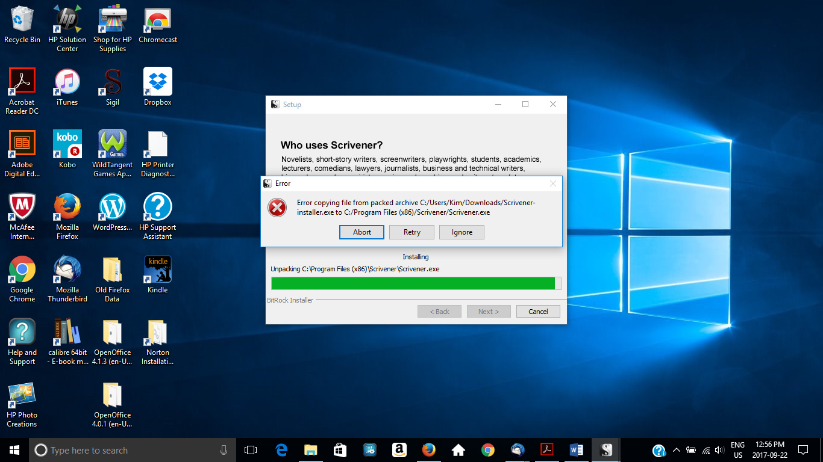Select McAfee Internet Security desktop icon
823x462 pixels.
[x=22, y=217]
